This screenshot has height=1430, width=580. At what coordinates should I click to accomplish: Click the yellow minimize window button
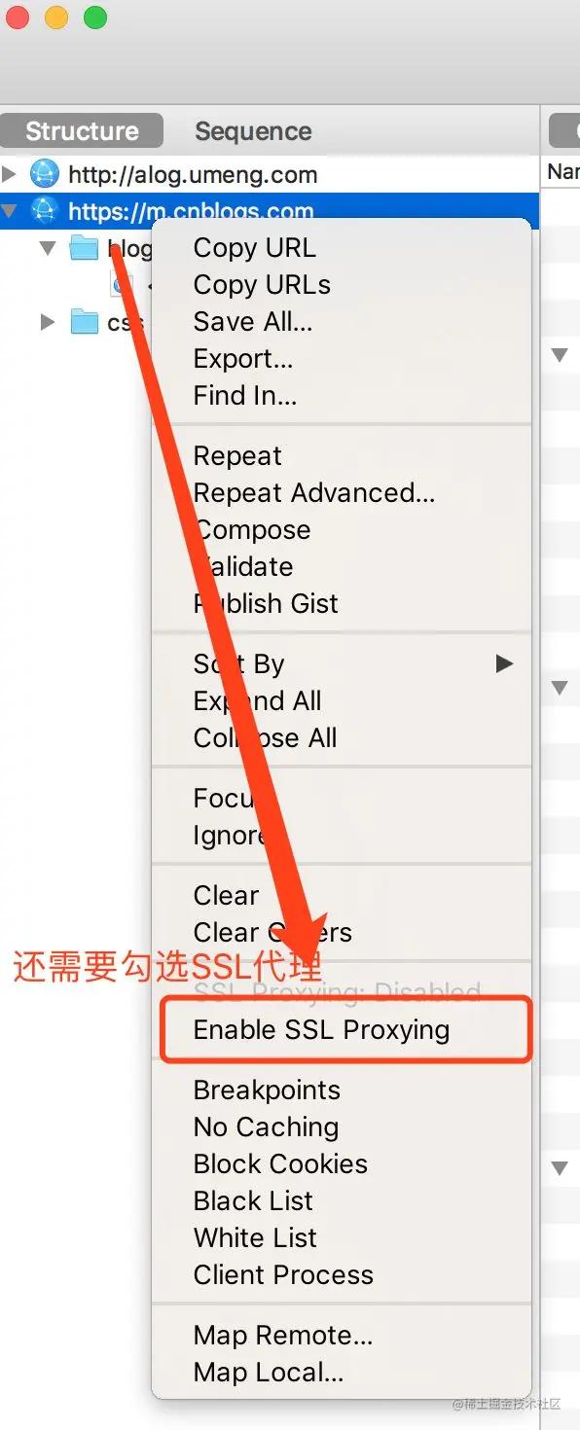click(56, 18)
